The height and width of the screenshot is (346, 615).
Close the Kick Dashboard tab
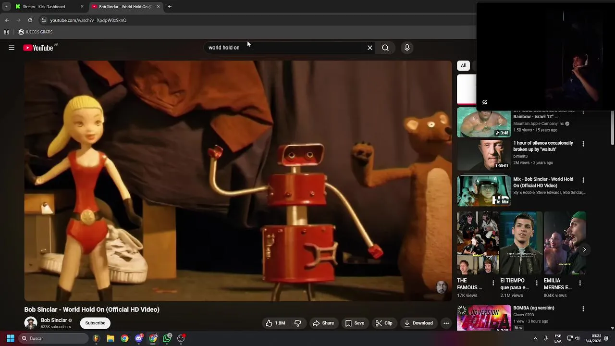point(82,7)
